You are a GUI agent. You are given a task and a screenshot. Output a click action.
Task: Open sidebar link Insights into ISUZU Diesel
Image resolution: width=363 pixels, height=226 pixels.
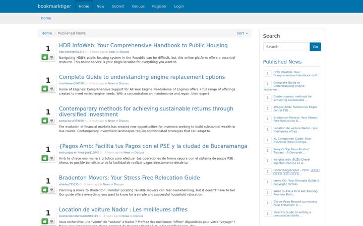point(292,161)
